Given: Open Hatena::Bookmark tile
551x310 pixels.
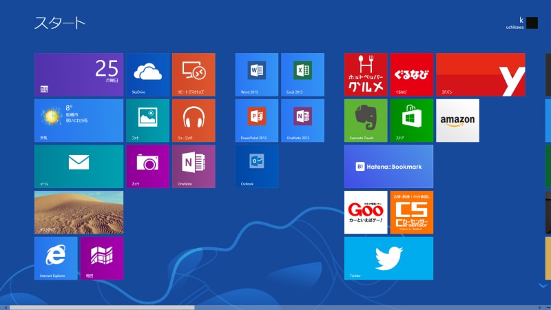Looking at the screenshot, I should pos(388,166).
